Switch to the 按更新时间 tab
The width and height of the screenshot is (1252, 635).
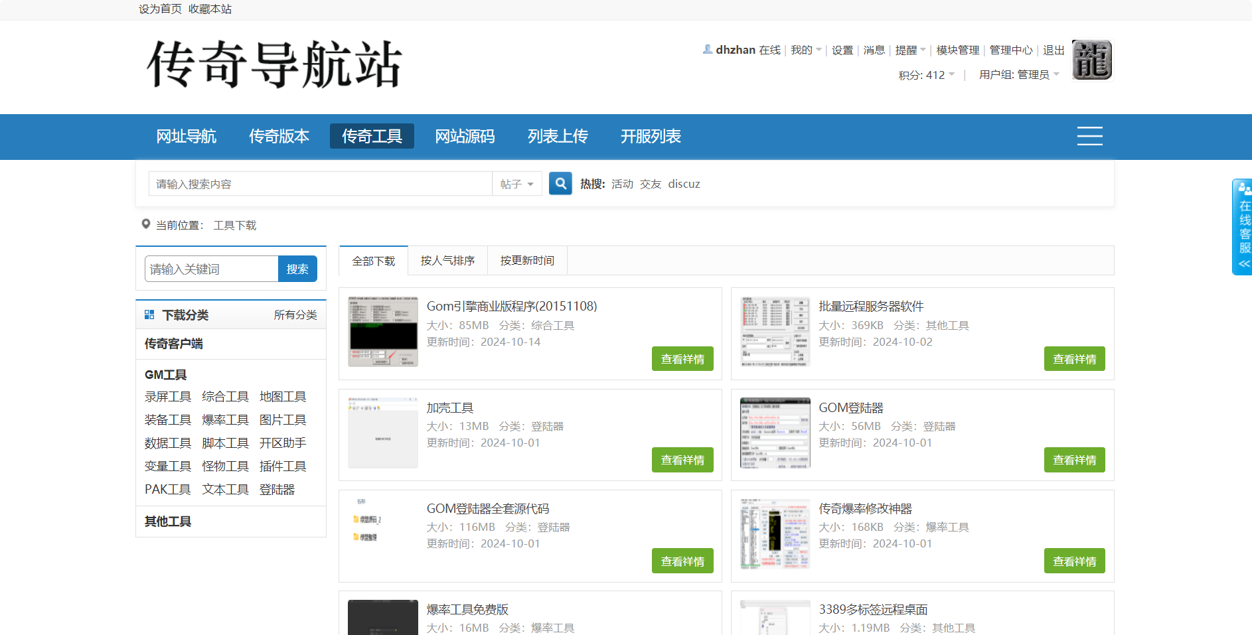click(527, 261)
